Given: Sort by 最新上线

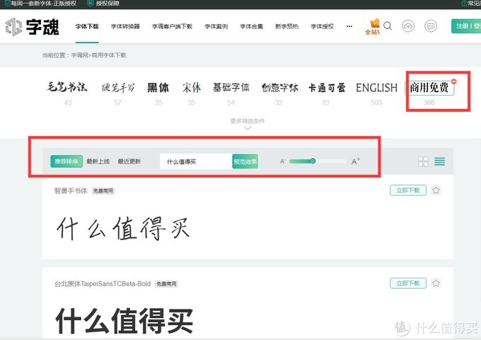Looking at the screenshot, I should (x=98, y=161).
